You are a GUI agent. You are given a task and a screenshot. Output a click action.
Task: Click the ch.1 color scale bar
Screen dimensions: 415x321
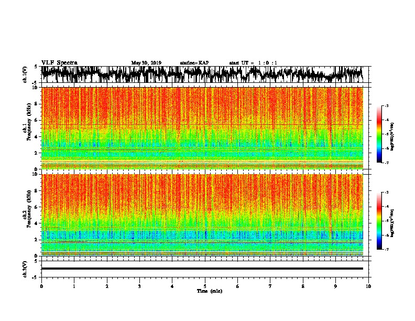379,134
